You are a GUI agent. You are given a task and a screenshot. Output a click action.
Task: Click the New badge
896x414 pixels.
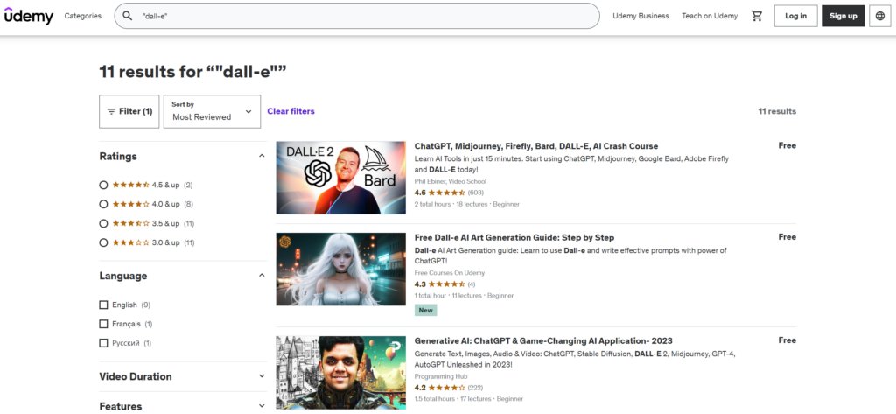tap(426, 310)
